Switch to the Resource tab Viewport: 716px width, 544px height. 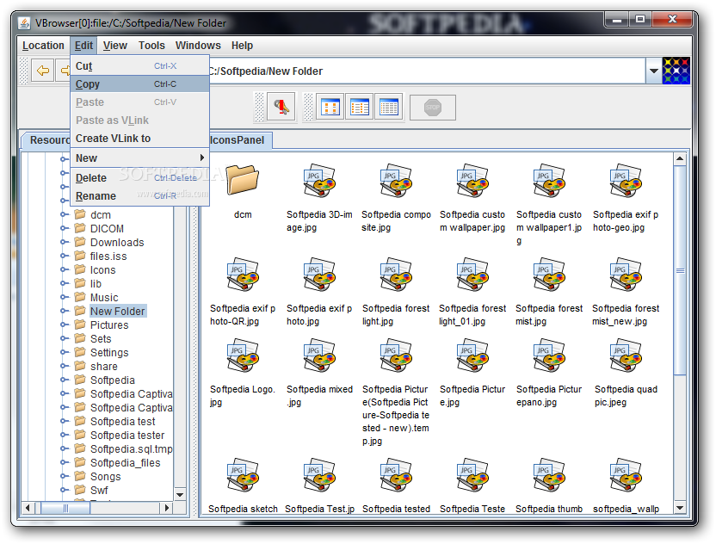[47, 140]
